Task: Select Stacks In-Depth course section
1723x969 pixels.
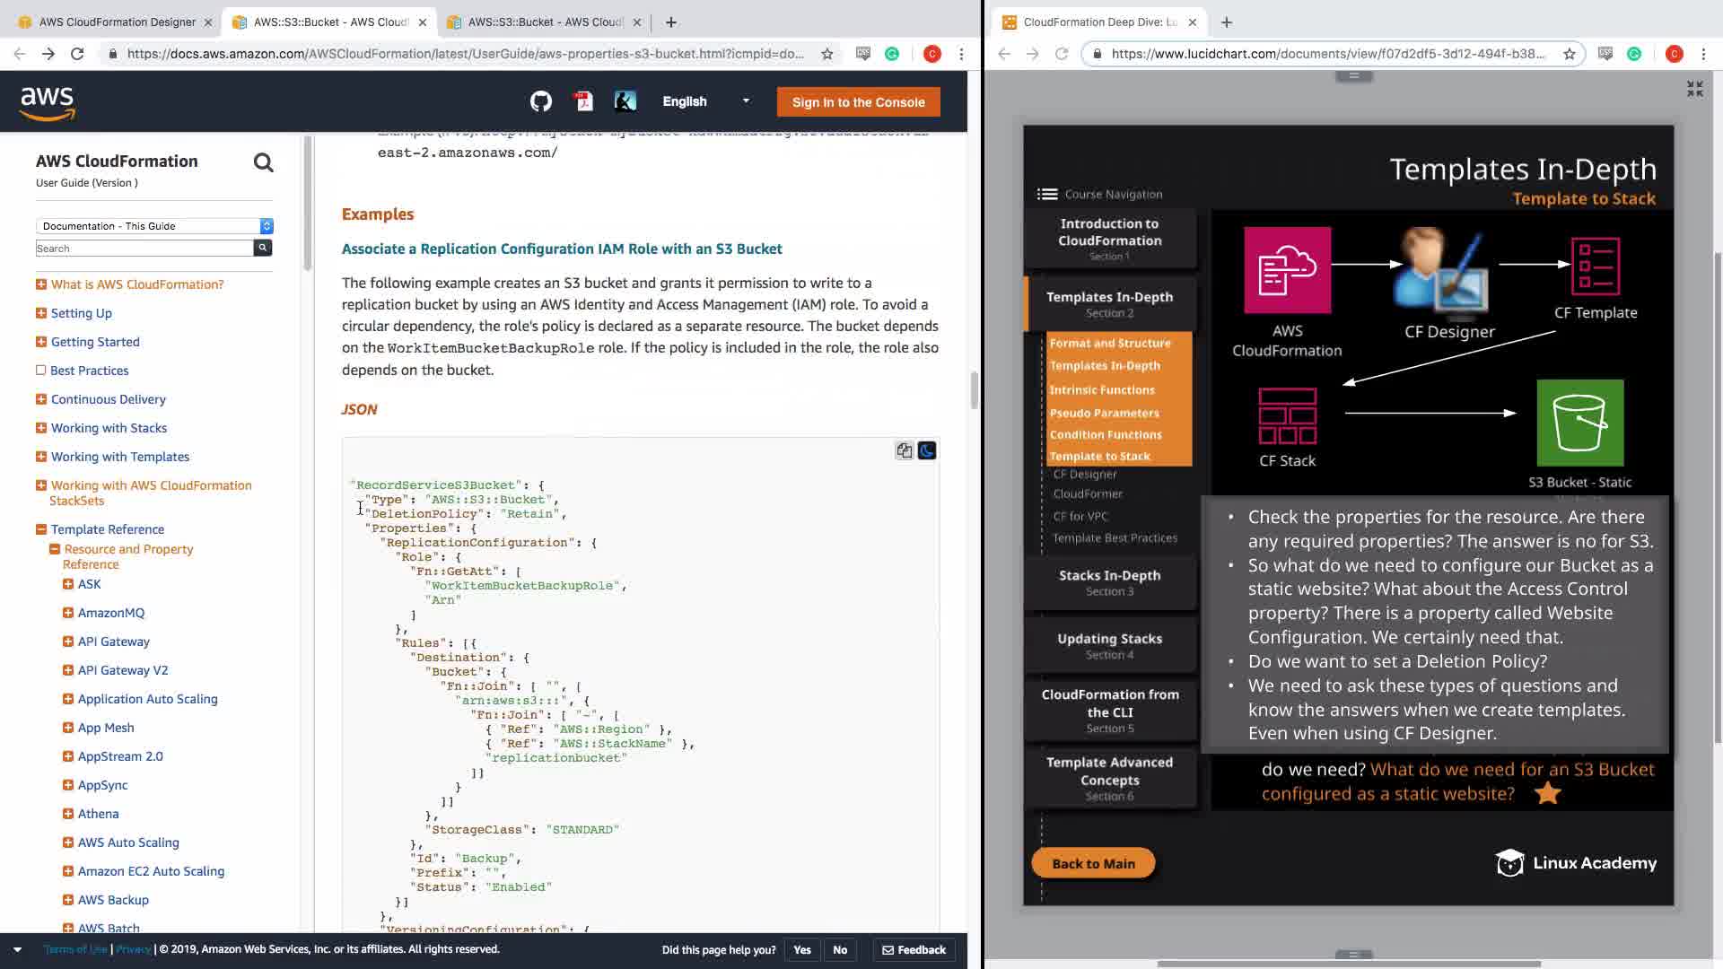Action: pos(1109,582)
